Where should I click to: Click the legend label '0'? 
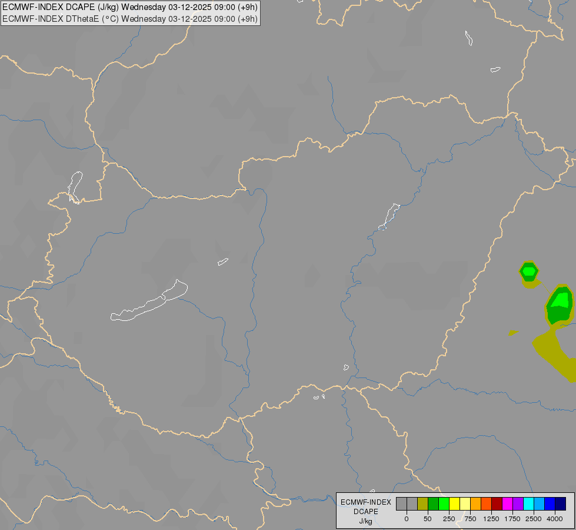click(407, 519)
